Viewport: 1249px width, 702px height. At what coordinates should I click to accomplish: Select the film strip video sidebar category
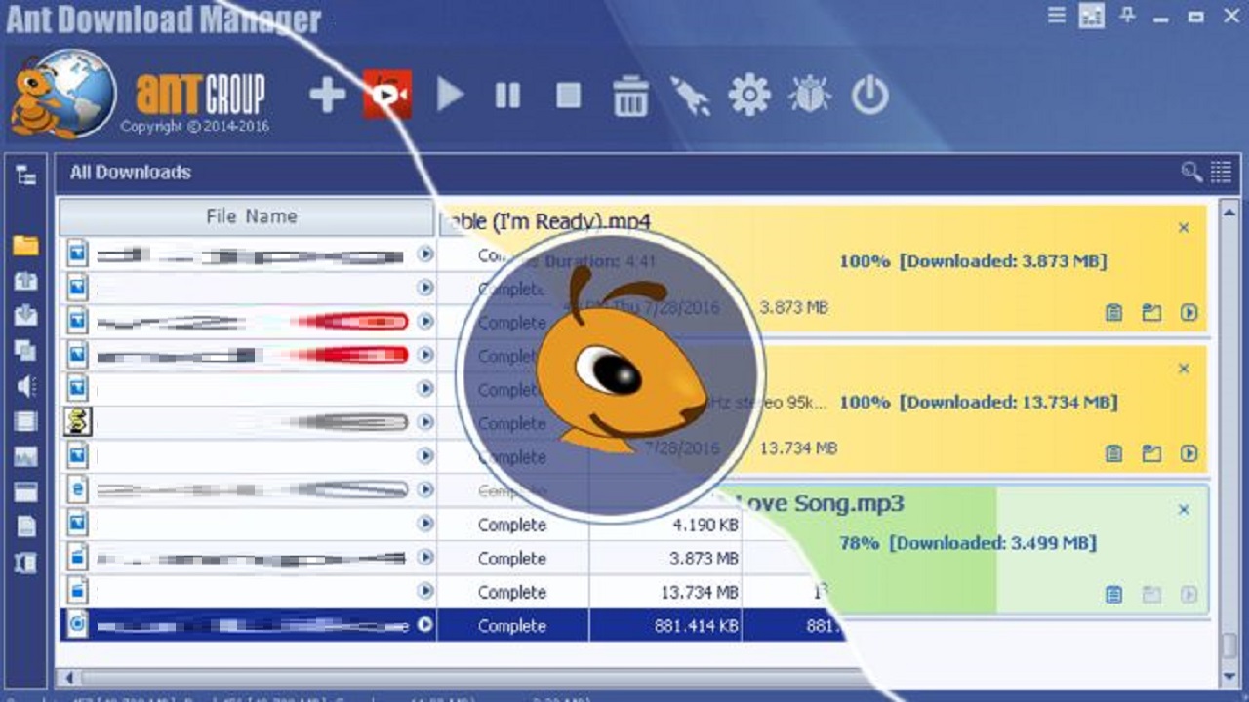tap(26, 421)
